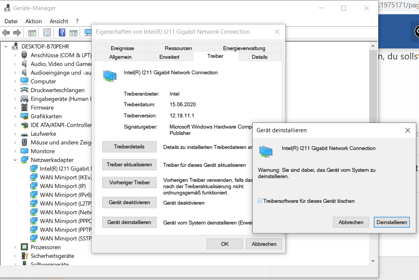
Task: Click Abbrechen in Gerät deinstallieren dialog
Action: point(351,222)
